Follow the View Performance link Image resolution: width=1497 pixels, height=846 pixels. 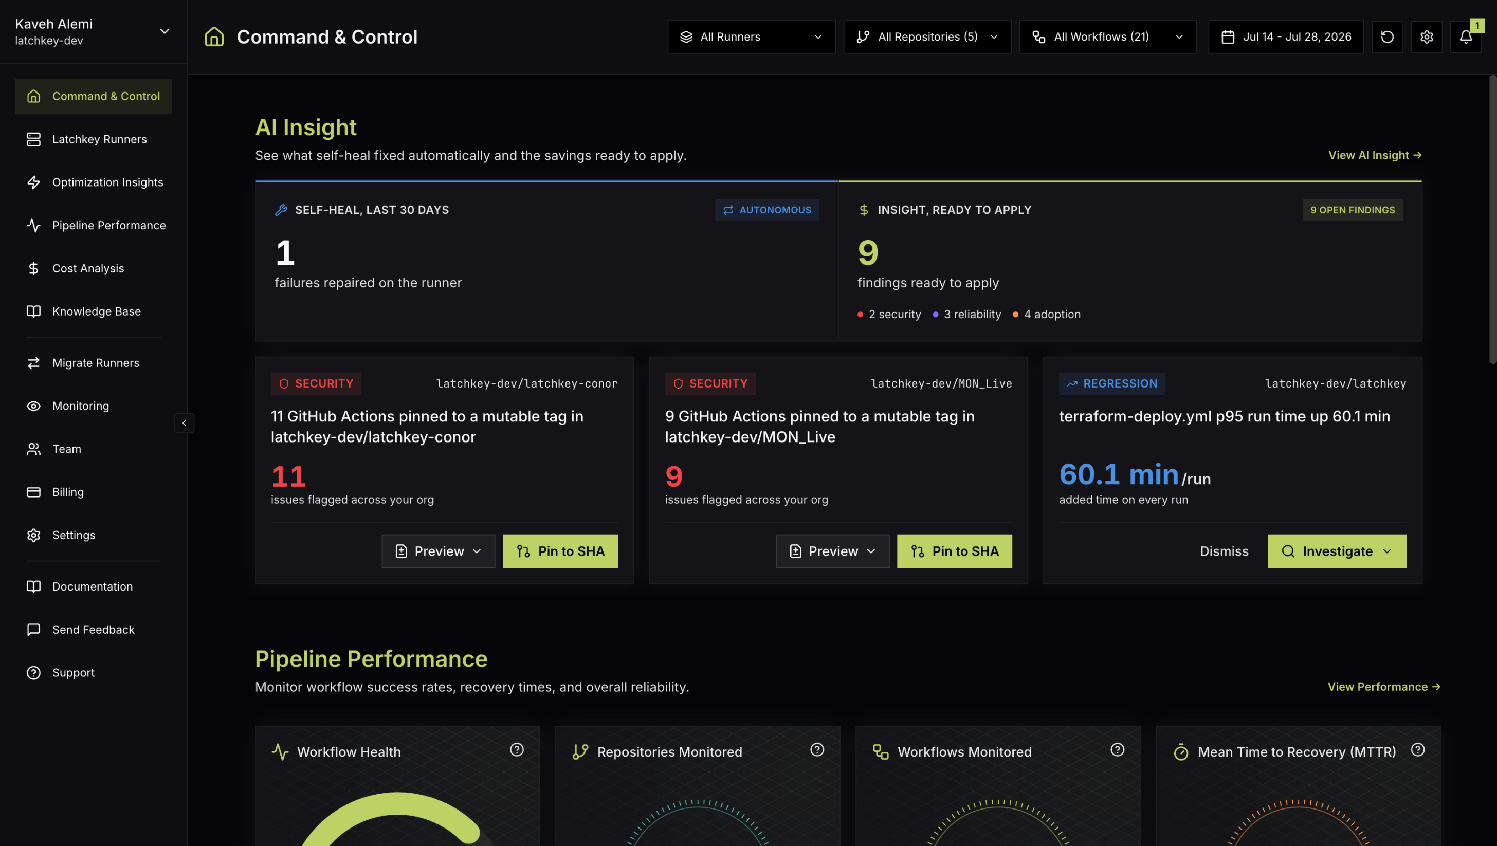point(1384,687)
